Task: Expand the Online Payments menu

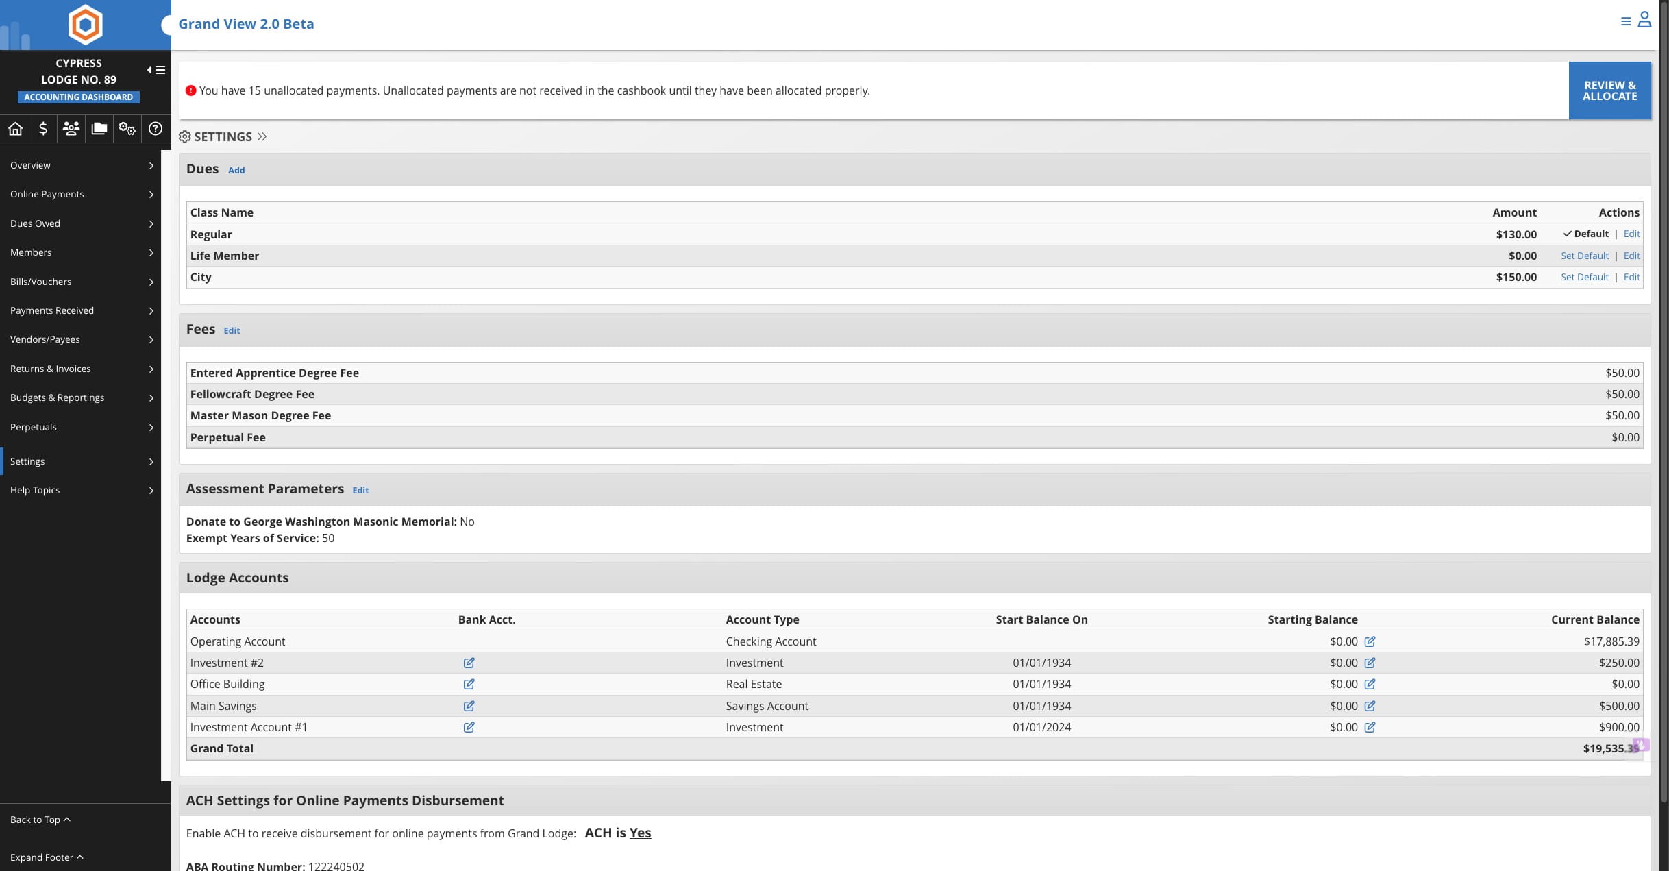Action: click(x=81, y=195)
